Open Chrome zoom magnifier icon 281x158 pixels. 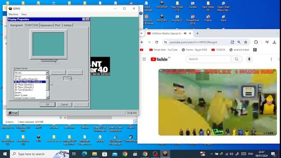(239, 42)
